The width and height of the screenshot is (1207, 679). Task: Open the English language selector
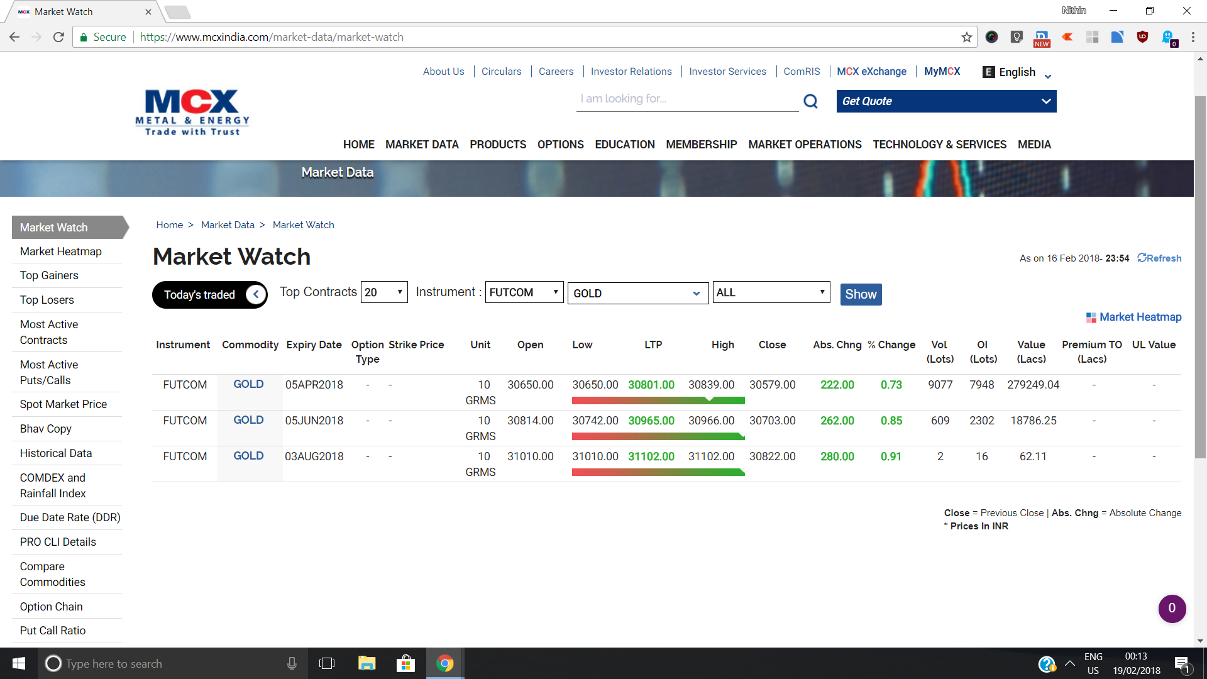click(1017, 72)
